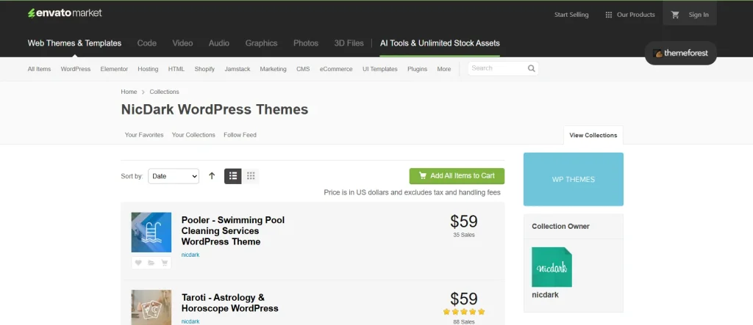Click the nicdark owner avatar
This screenshot has height=325, width=753.
[x=552, y=266]
